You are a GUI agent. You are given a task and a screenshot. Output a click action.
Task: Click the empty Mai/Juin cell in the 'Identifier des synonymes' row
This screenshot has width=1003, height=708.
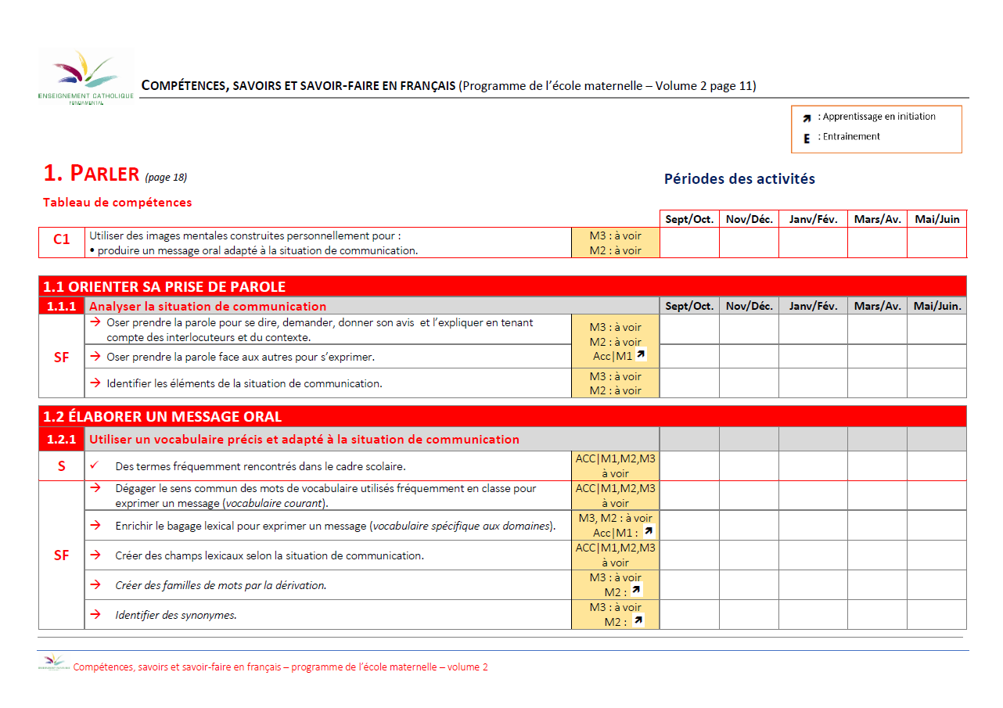pos(936,615)
